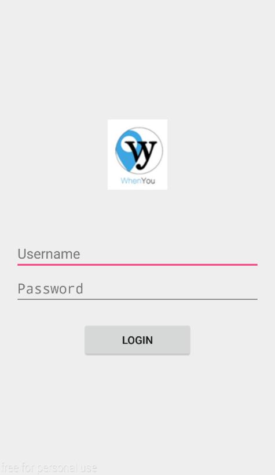Focus the Password input field
Screen dimensions: 275x475
click(x=137, y=289)
